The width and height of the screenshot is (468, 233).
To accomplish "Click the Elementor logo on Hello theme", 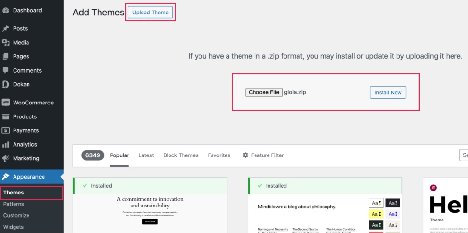I will [x=433, y=187].
